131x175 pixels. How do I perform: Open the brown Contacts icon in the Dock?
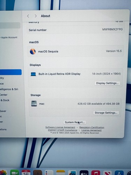(37, 173)
